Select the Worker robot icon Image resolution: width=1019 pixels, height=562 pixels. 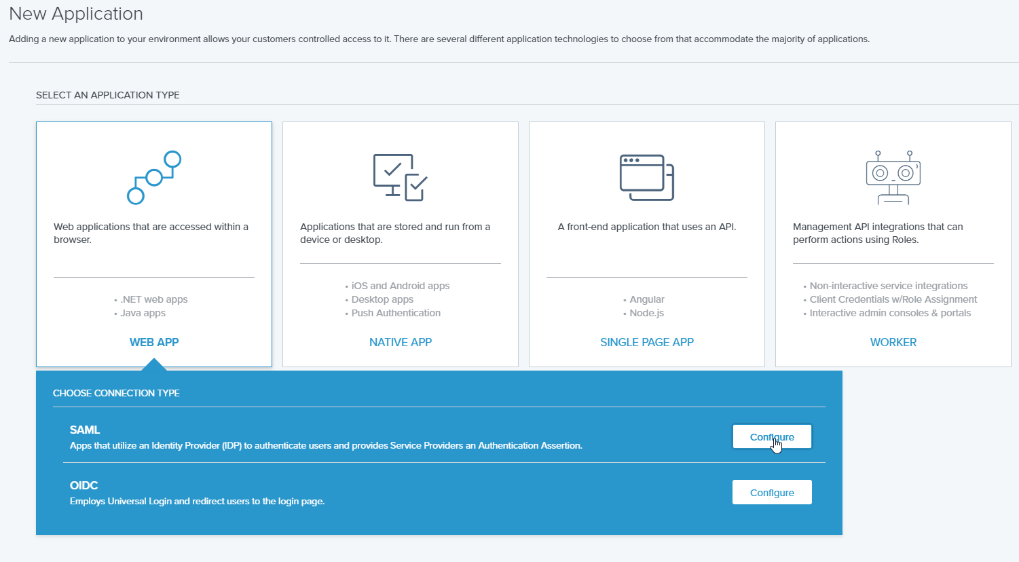click(x=893, y=176)
